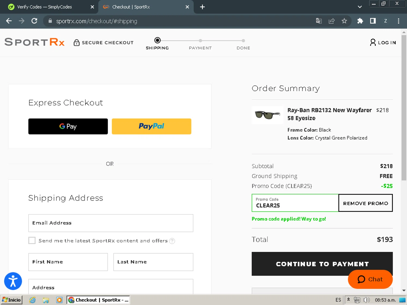
Task: Click the share page icon
Action: pos(332,21)
